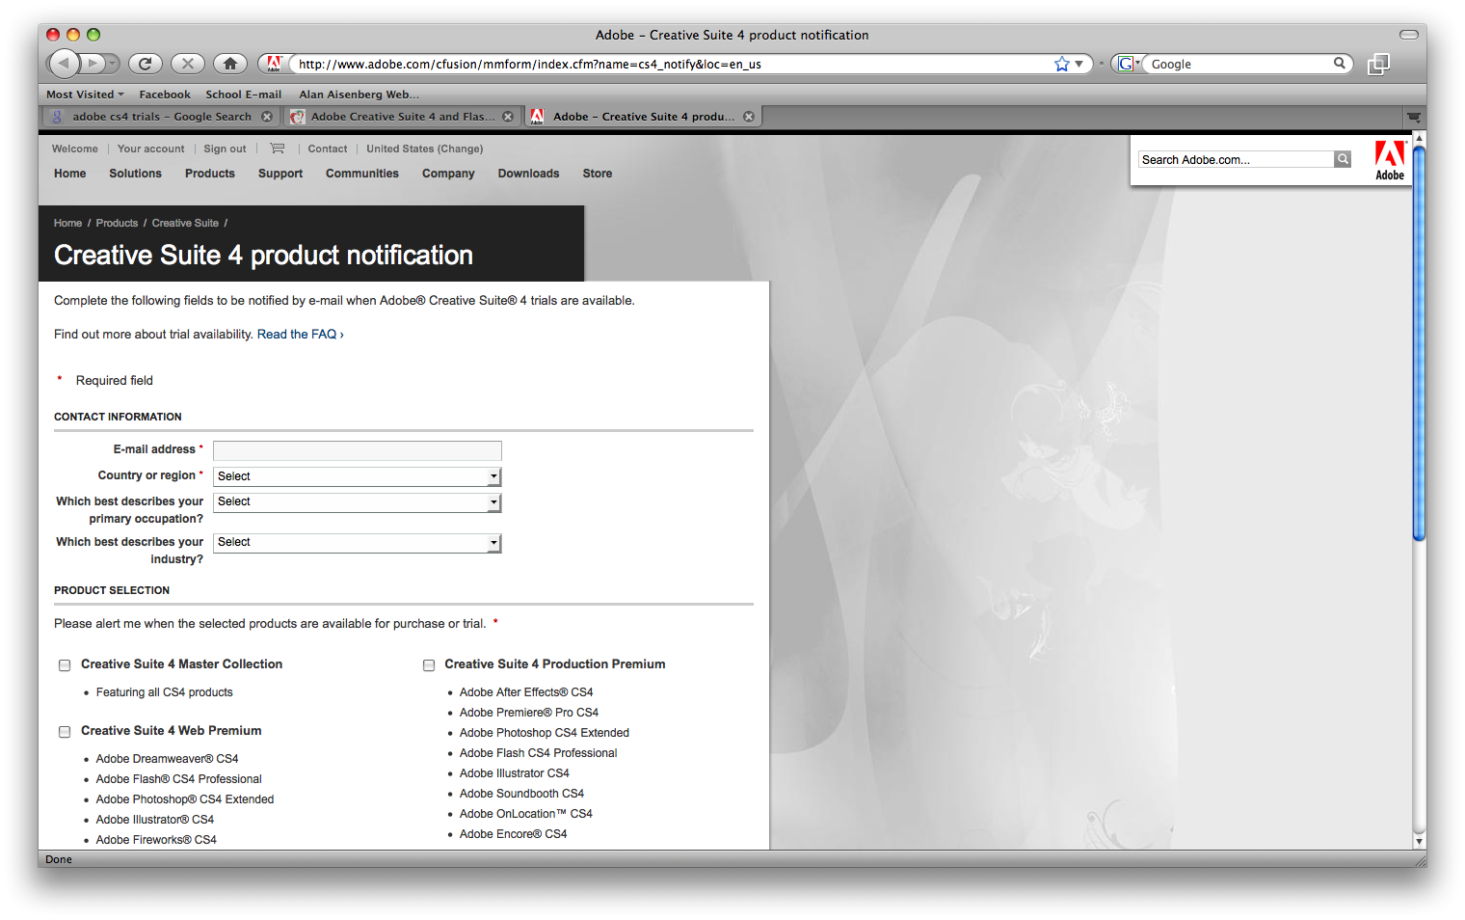Screen dimensions: 1465x920
Task: Open the Google search engine chooser icon
Action: (x=1127, y=64)
